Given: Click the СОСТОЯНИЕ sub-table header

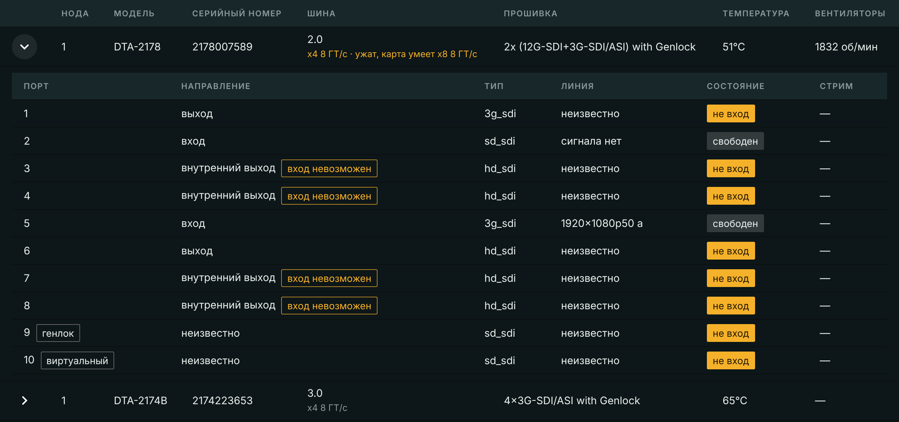Looking at the screenshot, I should [x=735, y=86].
